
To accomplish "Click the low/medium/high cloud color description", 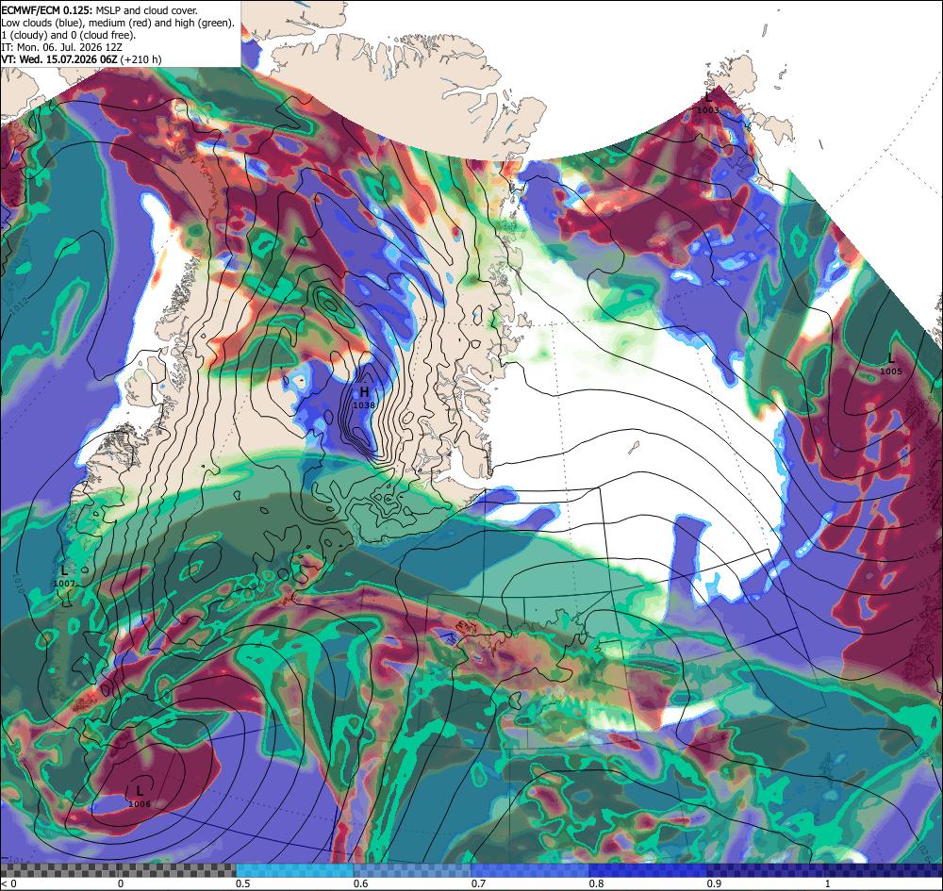I will [x=117, y=23].
